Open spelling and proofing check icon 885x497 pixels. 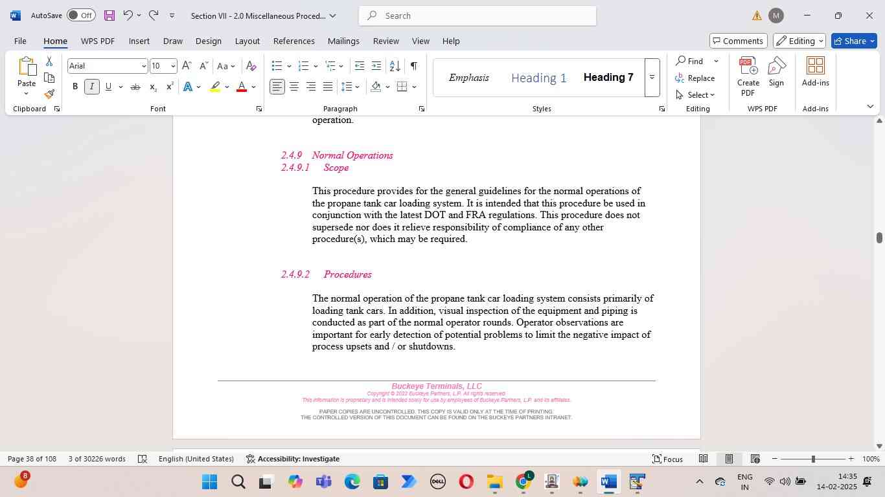click(x=143, y=459)
